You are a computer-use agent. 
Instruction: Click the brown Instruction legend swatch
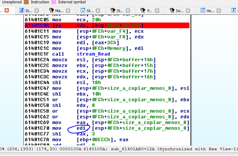point(26,2)
